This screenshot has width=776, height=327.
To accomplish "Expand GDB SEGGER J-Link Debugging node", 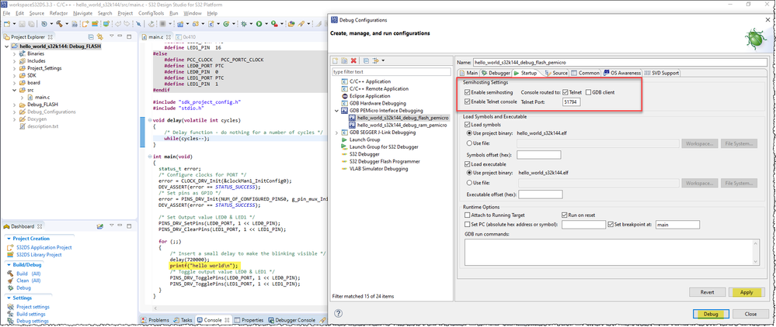I will click(x=338, y=133).
